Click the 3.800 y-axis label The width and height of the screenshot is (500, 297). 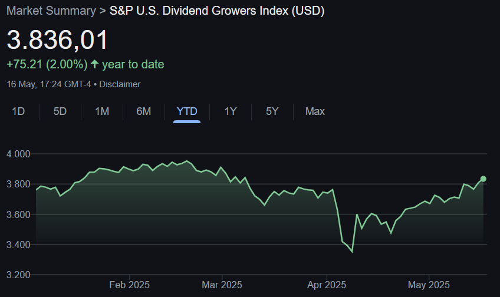pos(18,184)
